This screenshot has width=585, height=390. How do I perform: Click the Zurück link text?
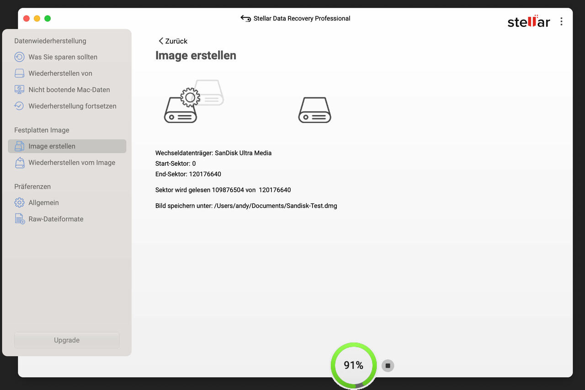[176, 41]
